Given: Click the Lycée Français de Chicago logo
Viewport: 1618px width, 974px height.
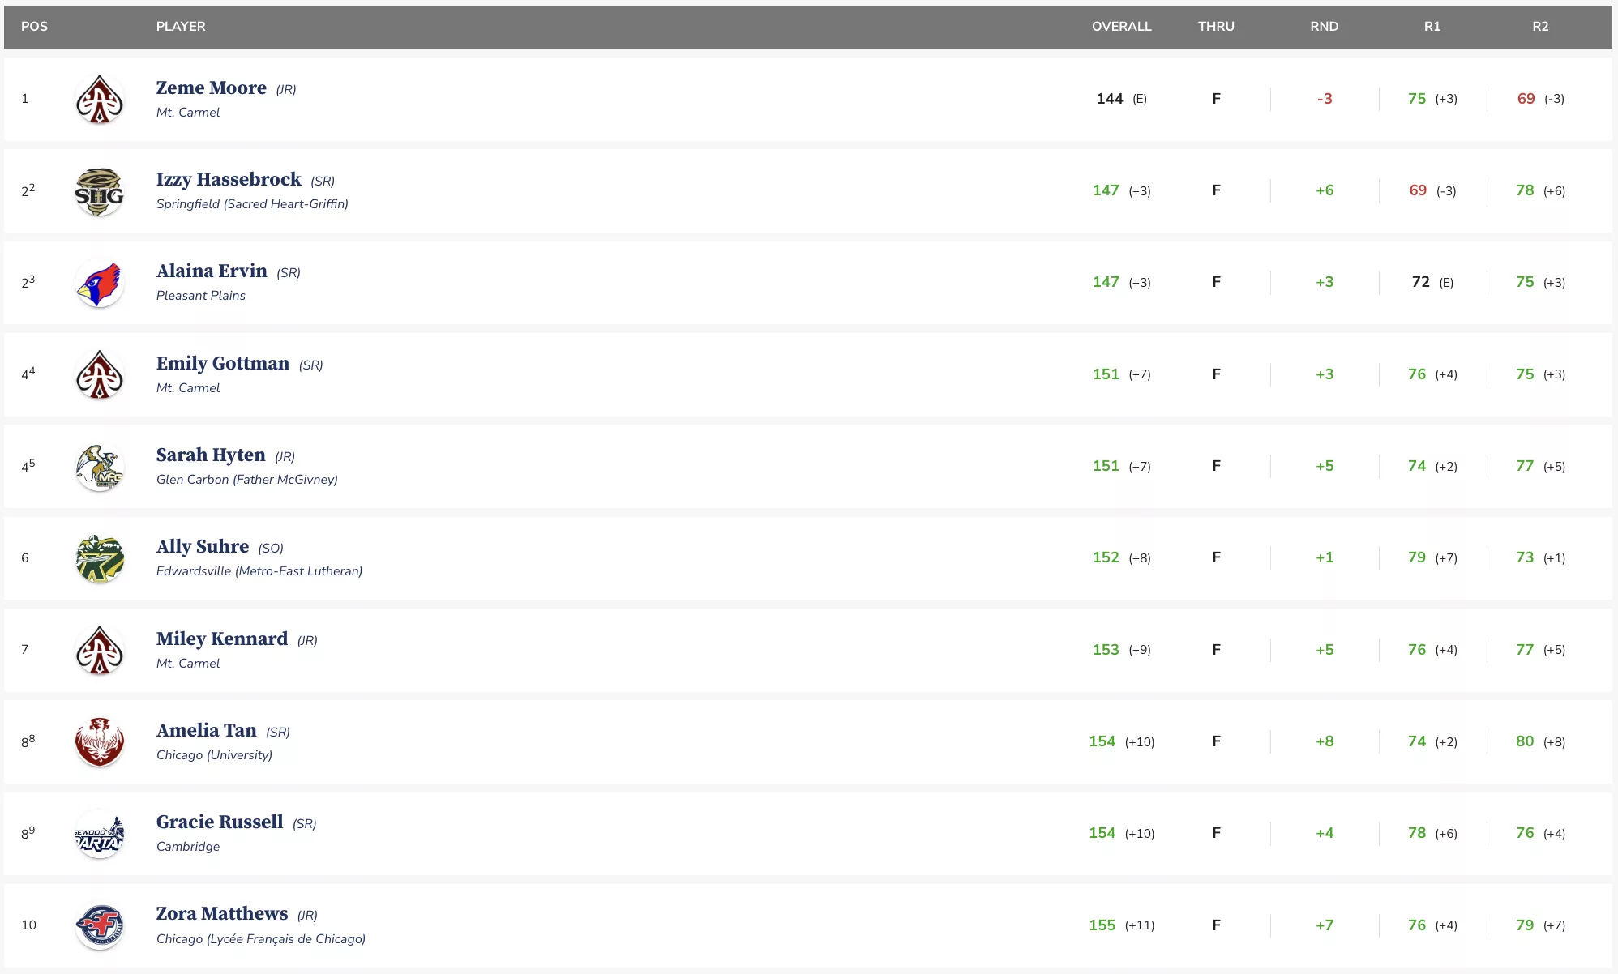Looking at the screenshot, I should pos(99,925).
